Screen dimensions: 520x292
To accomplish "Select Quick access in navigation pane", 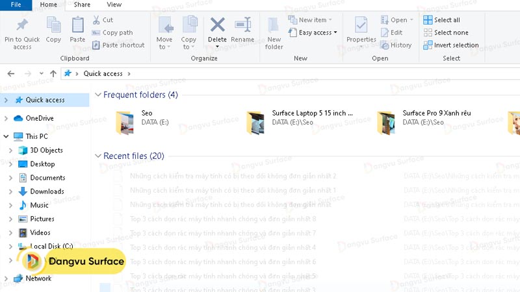I will pos(45,100).
